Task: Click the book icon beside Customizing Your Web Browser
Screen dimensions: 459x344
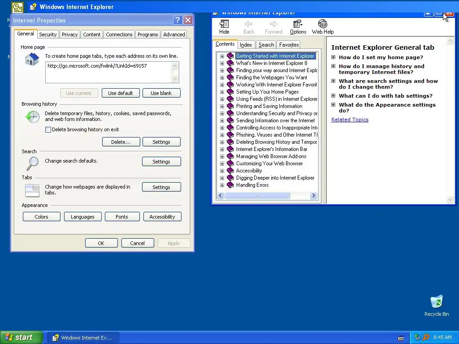Action: (230, 163)
